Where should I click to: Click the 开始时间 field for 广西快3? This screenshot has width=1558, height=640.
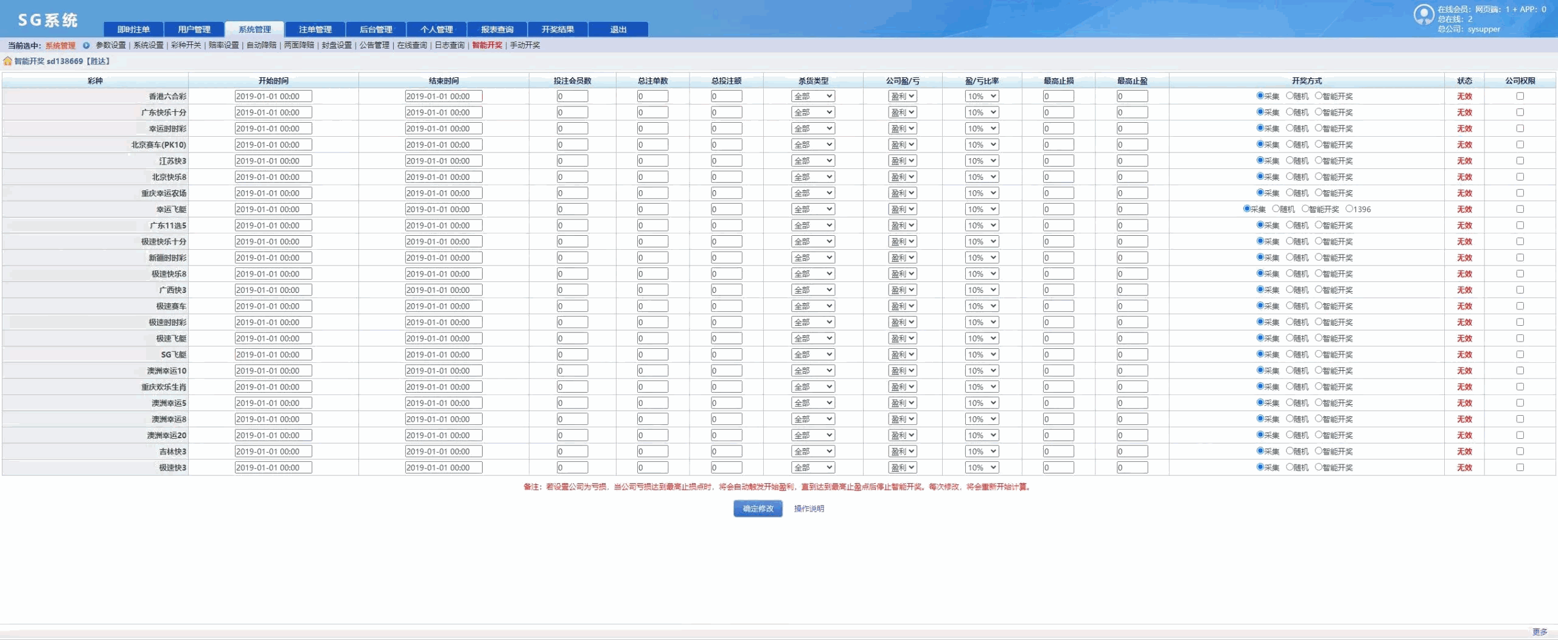273,290
